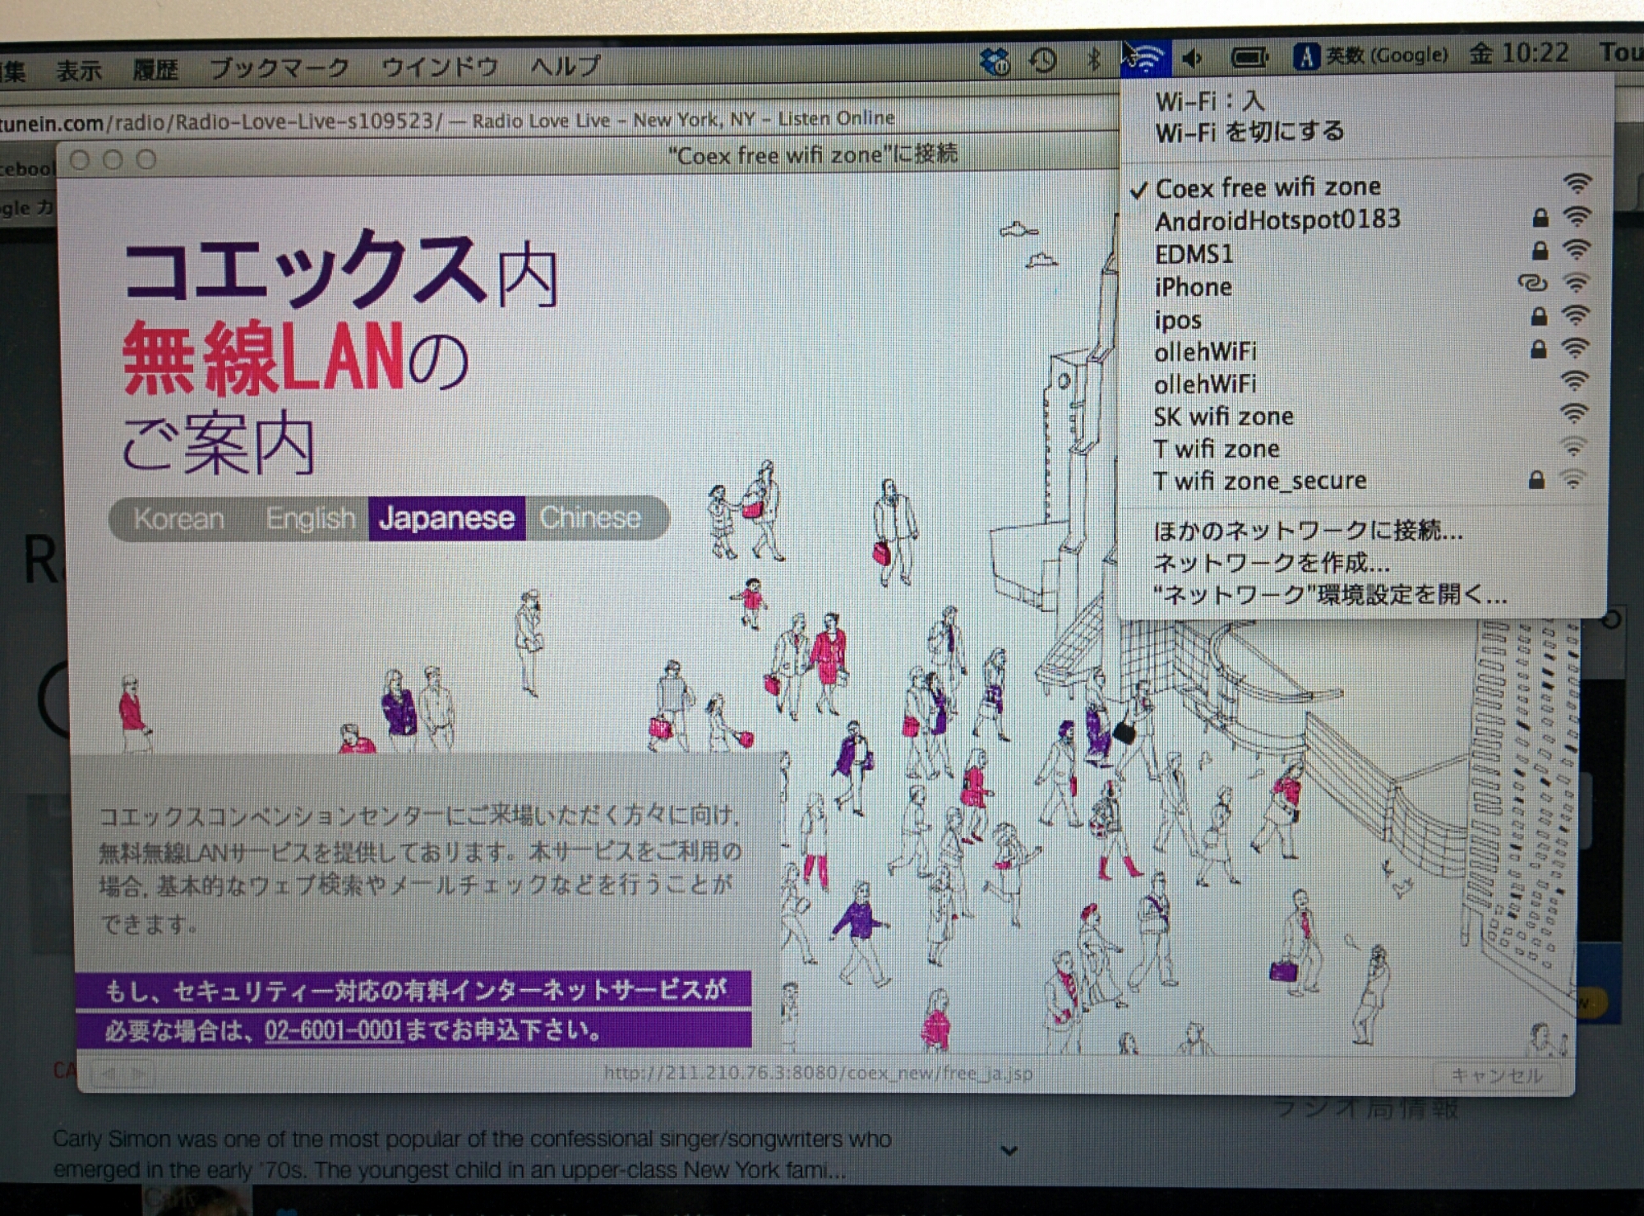Click the signal strength icon of Coex free wifi zone
Image resolution: width=1644 pixels, height=1216 pixels.
coord(1577,183)
